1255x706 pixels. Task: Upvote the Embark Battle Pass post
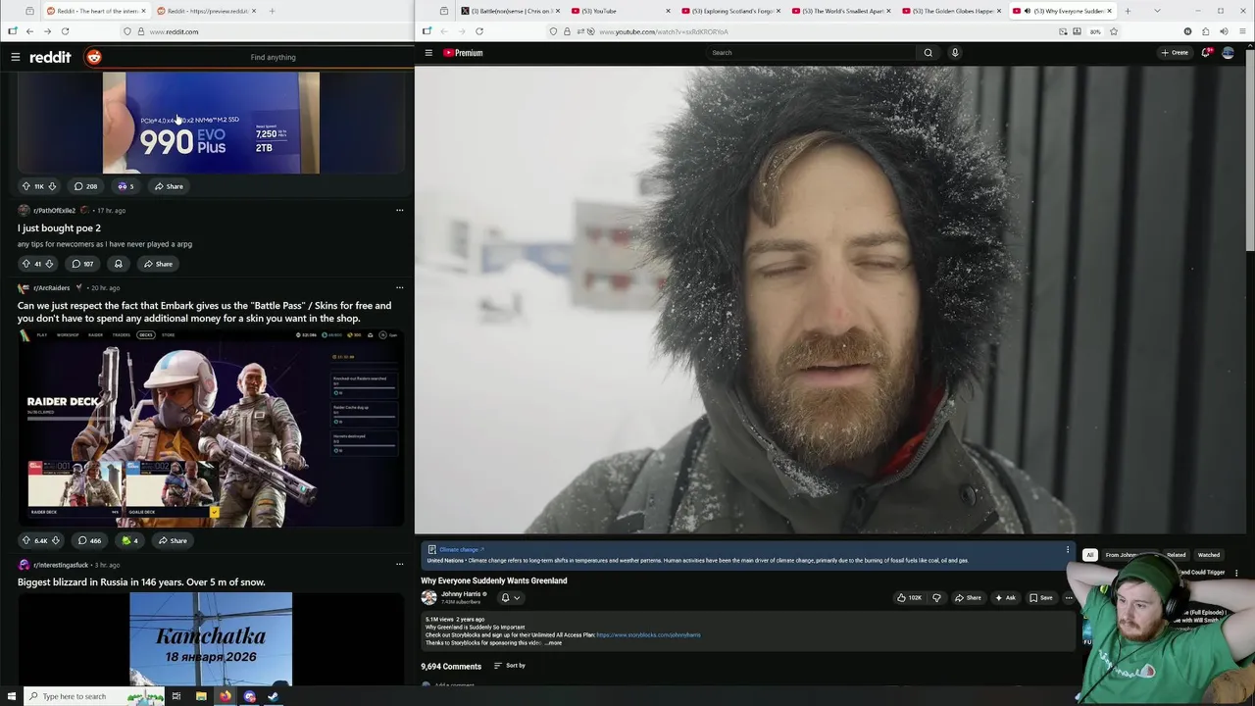click(x=25, y=540)
